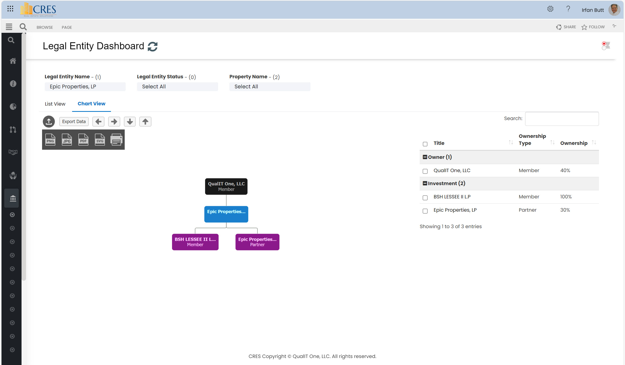Expand the Owner group expander

pos(425,157)
